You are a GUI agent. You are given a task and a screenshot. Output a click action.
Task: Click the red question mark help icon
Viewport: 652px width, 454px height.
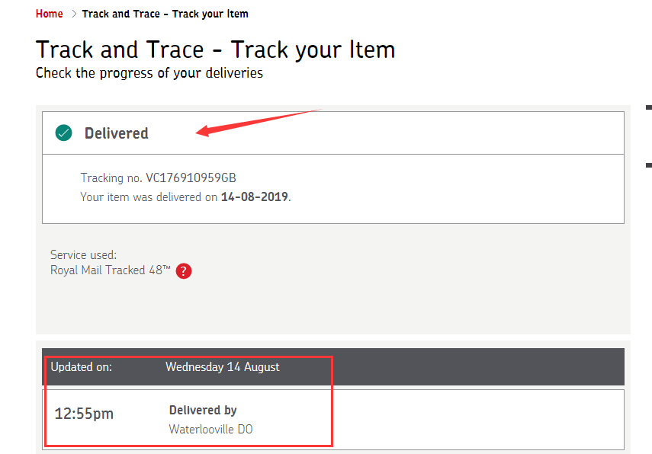pyautogui.click(x=184, y=271)
